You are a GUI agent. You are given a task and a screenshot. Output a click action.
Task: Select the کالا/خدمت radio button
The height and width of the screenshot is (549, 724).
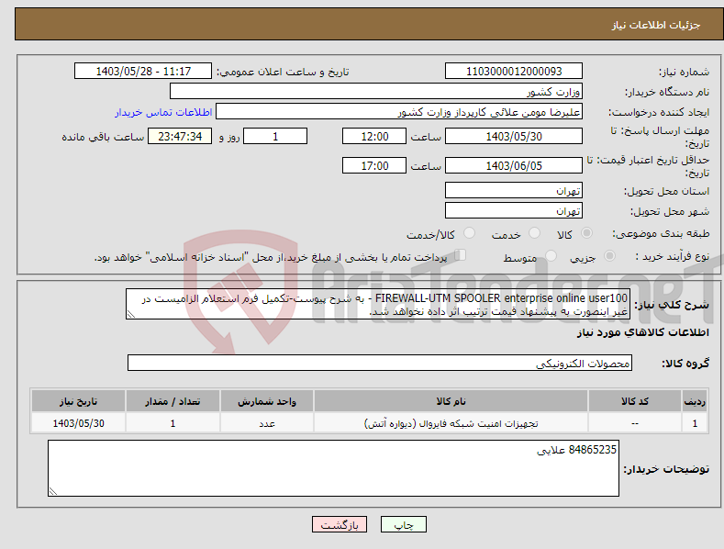click(x=469, y=233)
